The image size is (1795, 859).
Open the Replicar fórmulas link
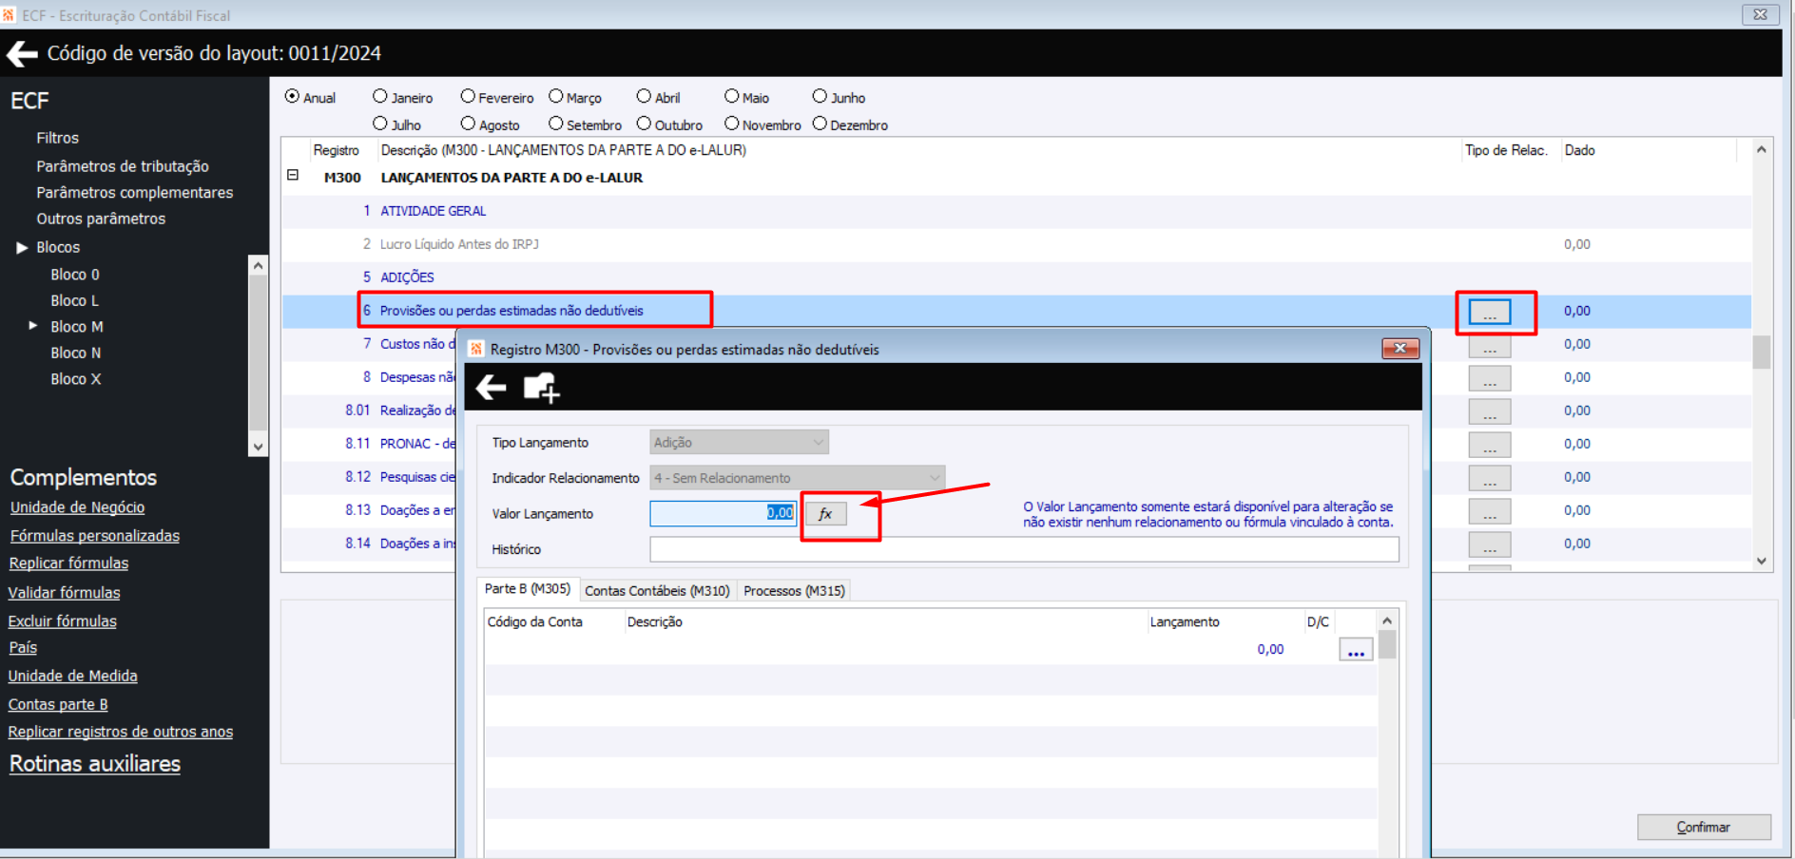pyautogui.click(x=68, y=563)
